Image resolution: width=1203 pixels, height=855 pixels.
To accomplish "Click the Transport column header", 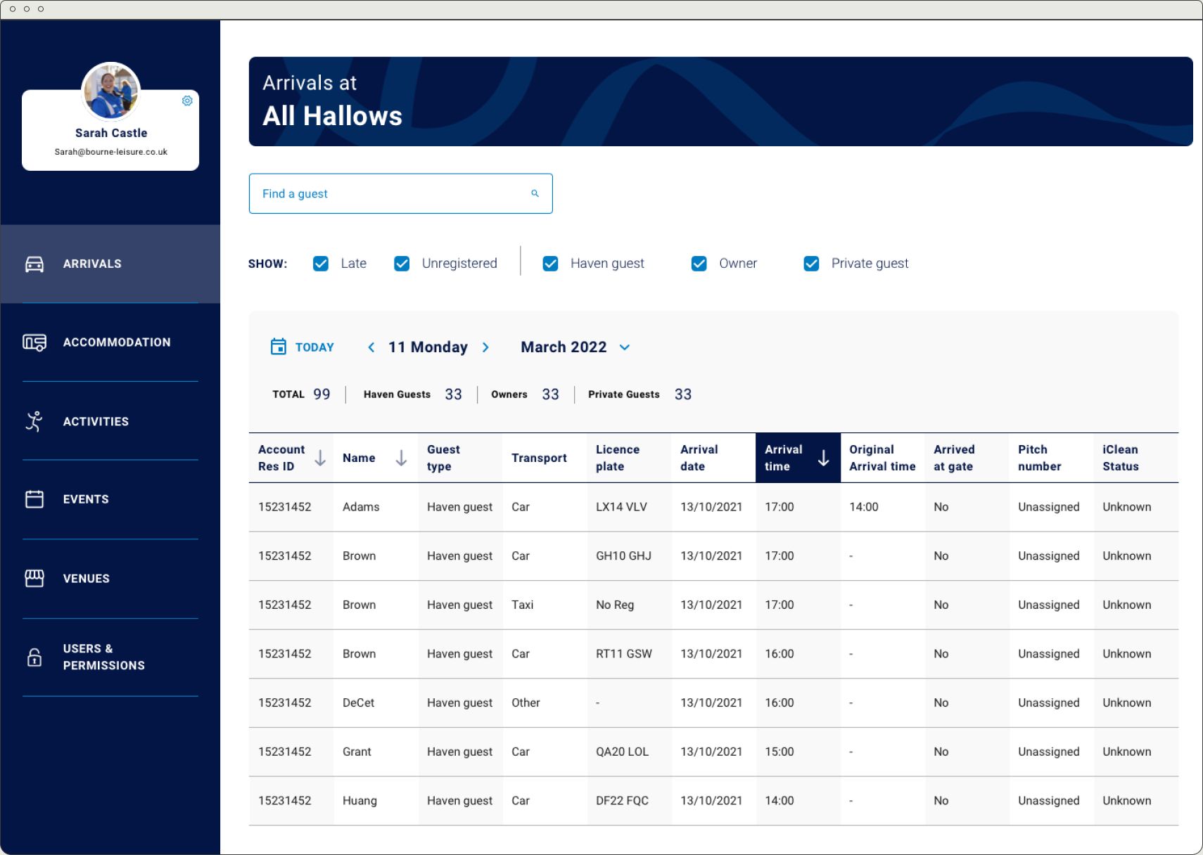I will coord(545,458).
